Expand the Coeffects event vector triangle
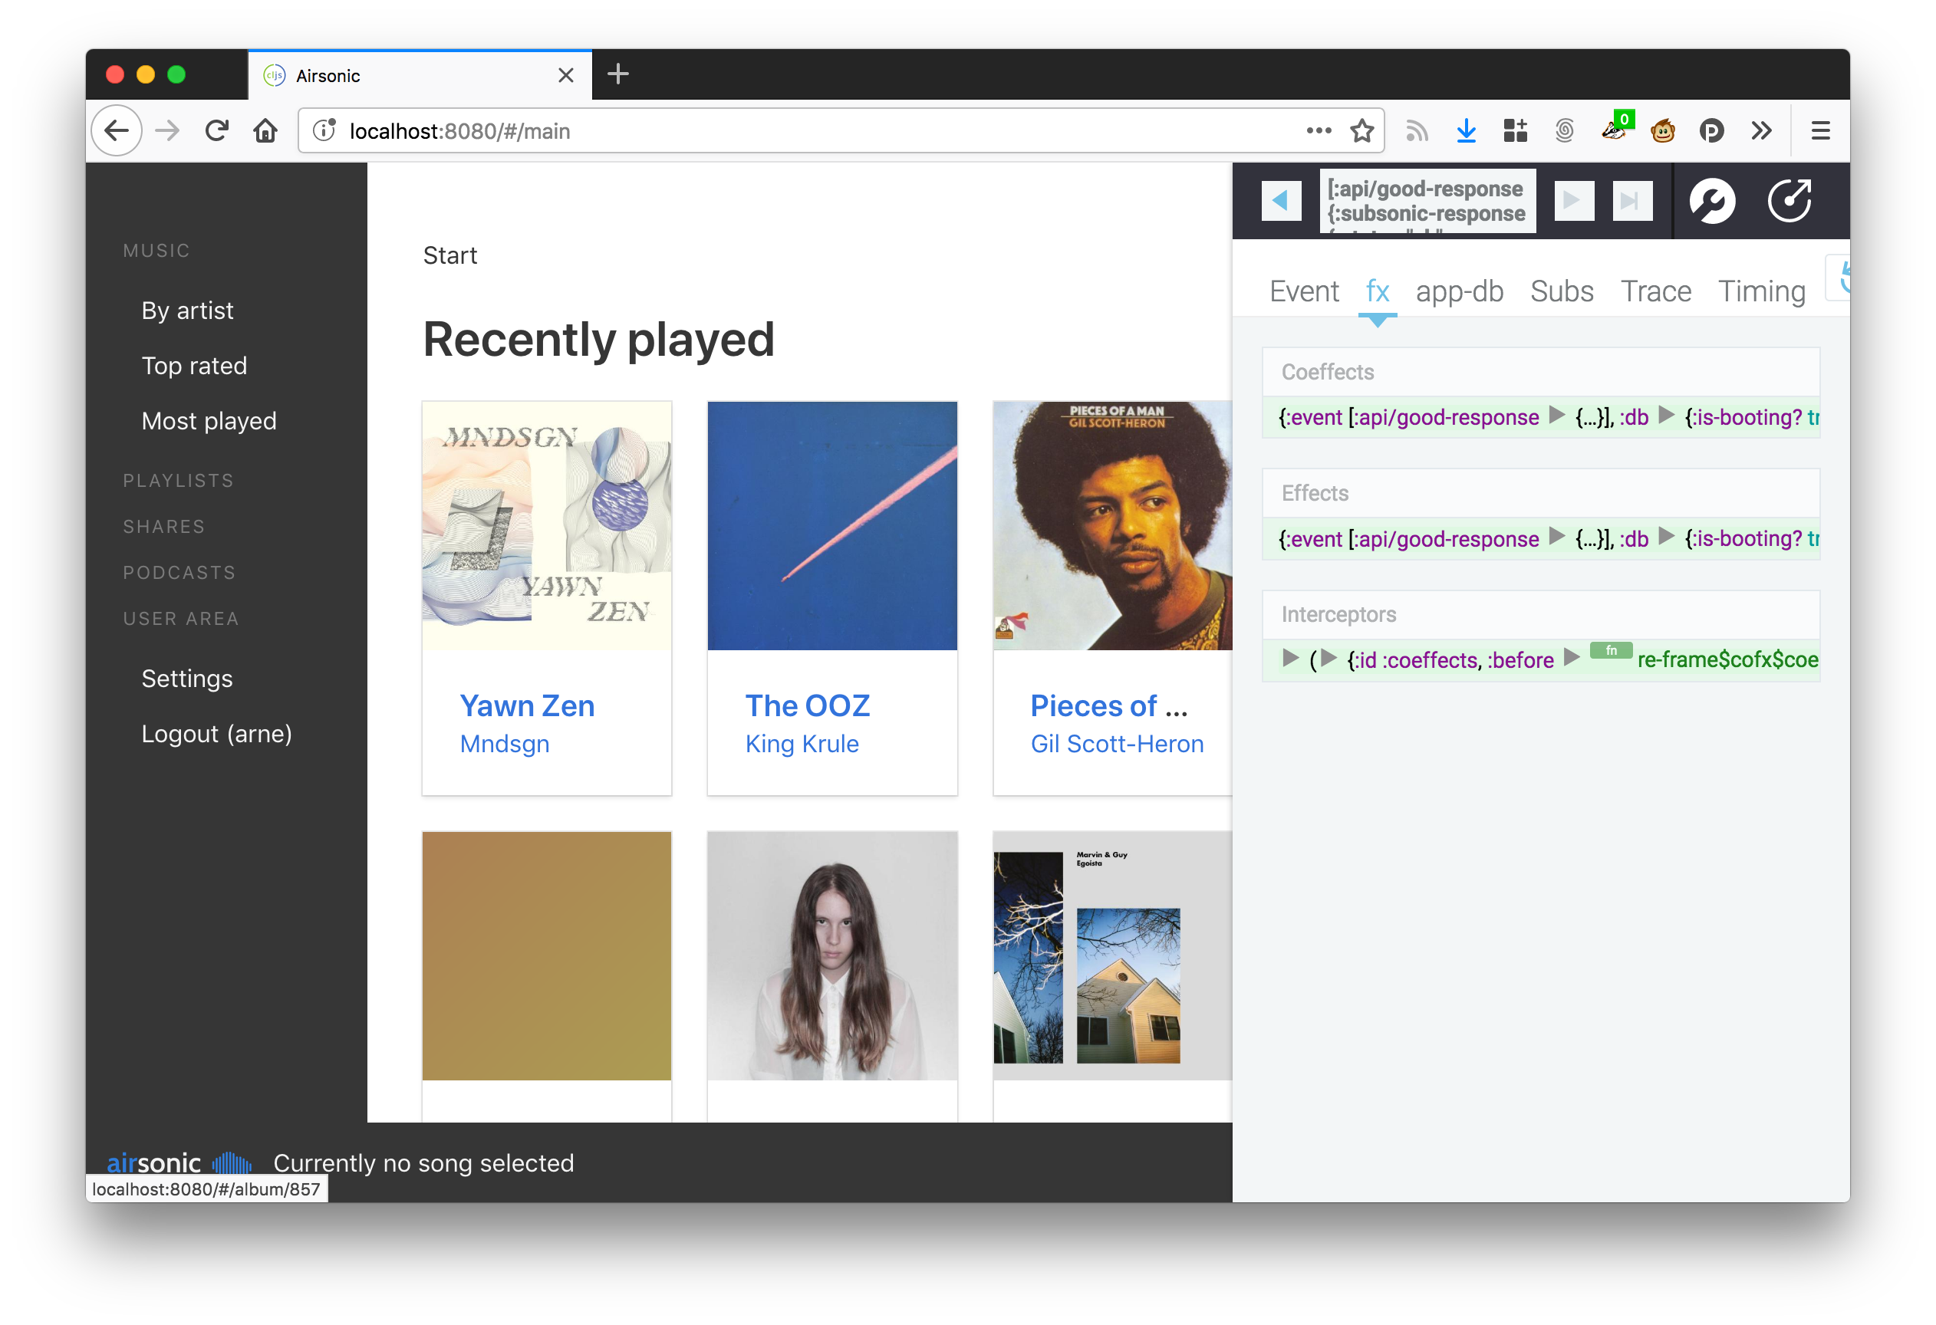 tap(1556, 416)
